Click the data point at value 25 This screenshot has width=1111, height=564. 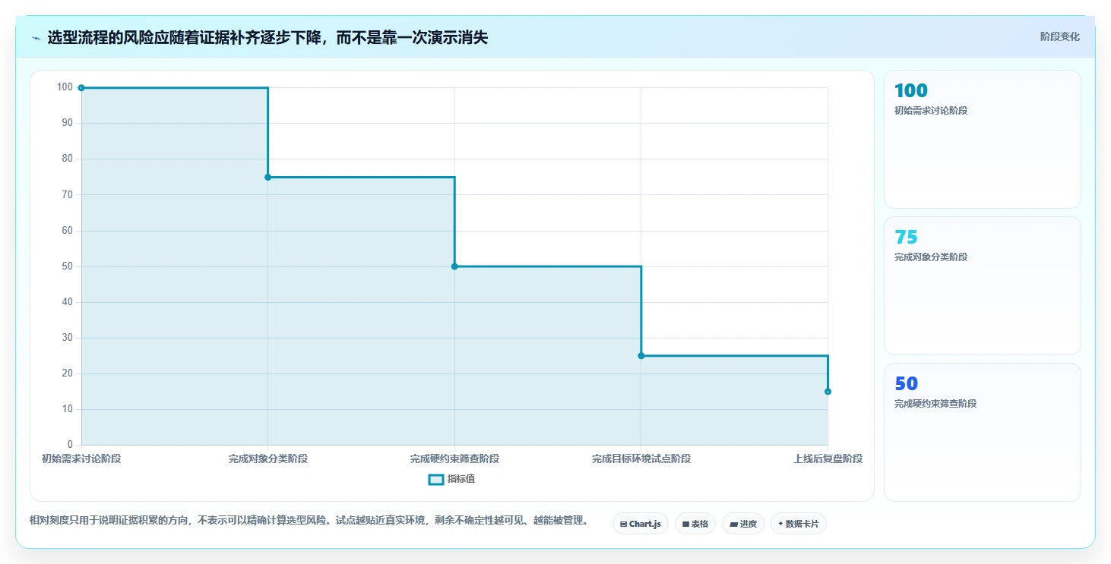[641, 356]
